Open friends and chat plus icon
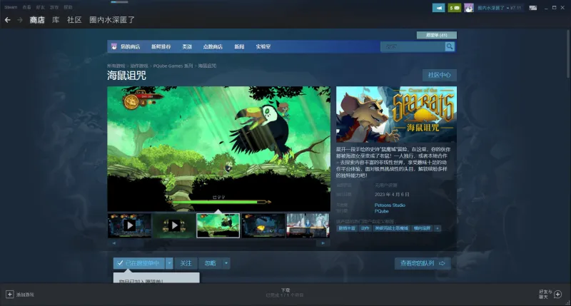The width and height of the screenshot is (571, 306). click(x=558, y=294)
